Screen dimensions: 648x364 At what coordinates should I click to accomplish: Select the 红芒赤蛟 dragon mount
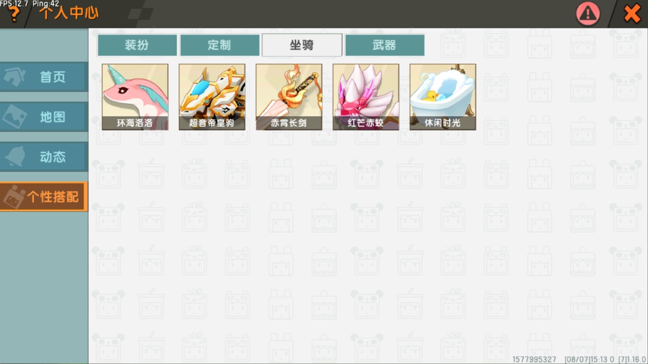(366, 97)
